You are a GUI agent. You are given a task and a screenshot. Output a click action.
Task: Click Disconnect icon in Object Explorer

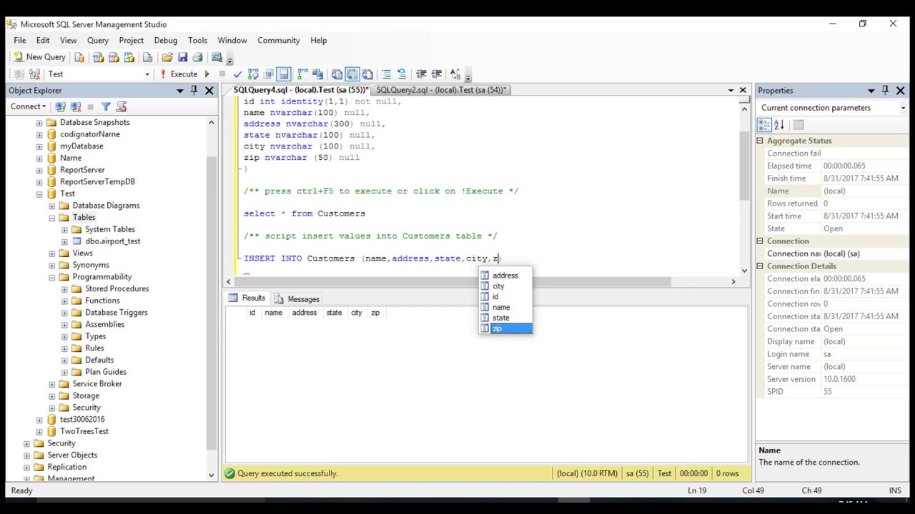pos(74,106)
